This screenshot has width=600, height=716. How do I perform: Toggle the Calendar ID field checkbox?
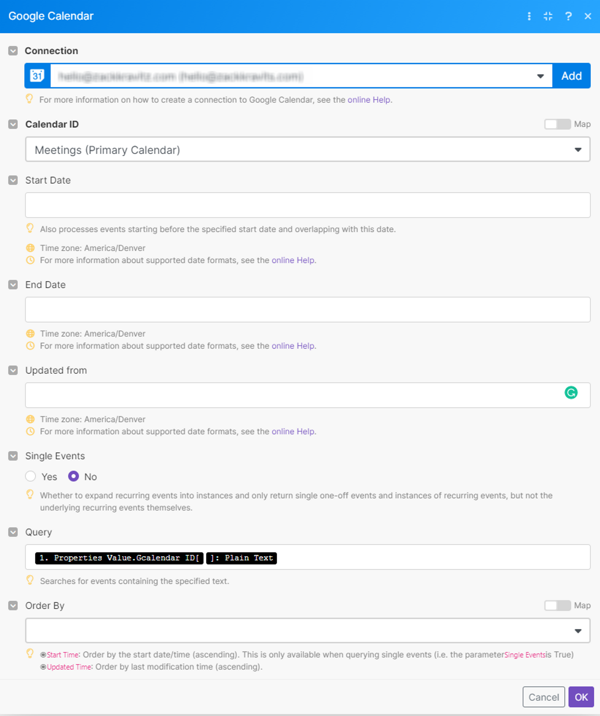point(13,124)
